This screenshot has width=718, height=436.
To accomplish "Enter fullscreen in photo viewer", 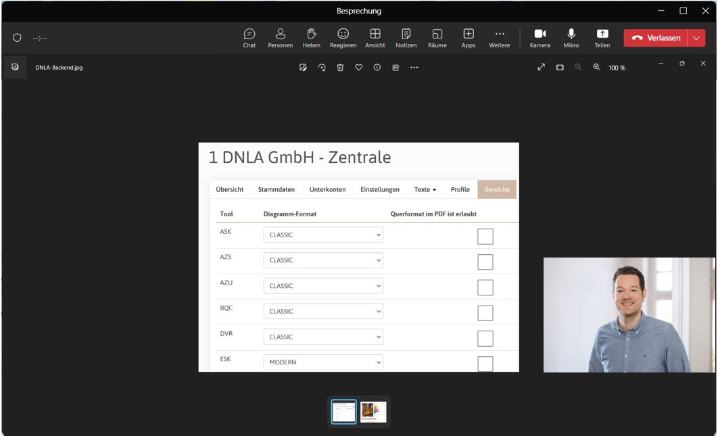I will tap(542, 68).
